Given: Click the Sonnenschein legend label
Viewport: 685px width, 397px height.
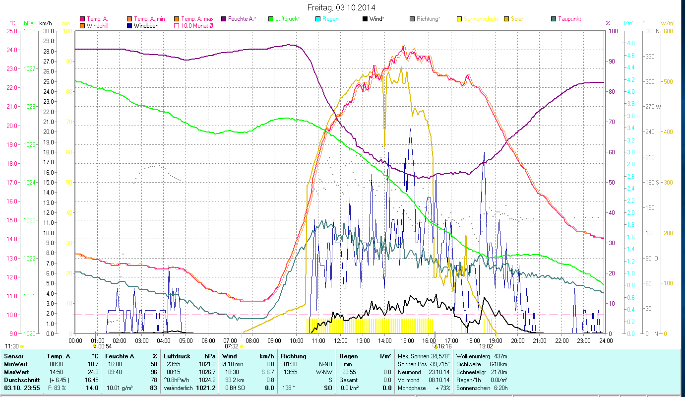Looking at the screenshot, I should pyautogui.click(x=481, y=19).
